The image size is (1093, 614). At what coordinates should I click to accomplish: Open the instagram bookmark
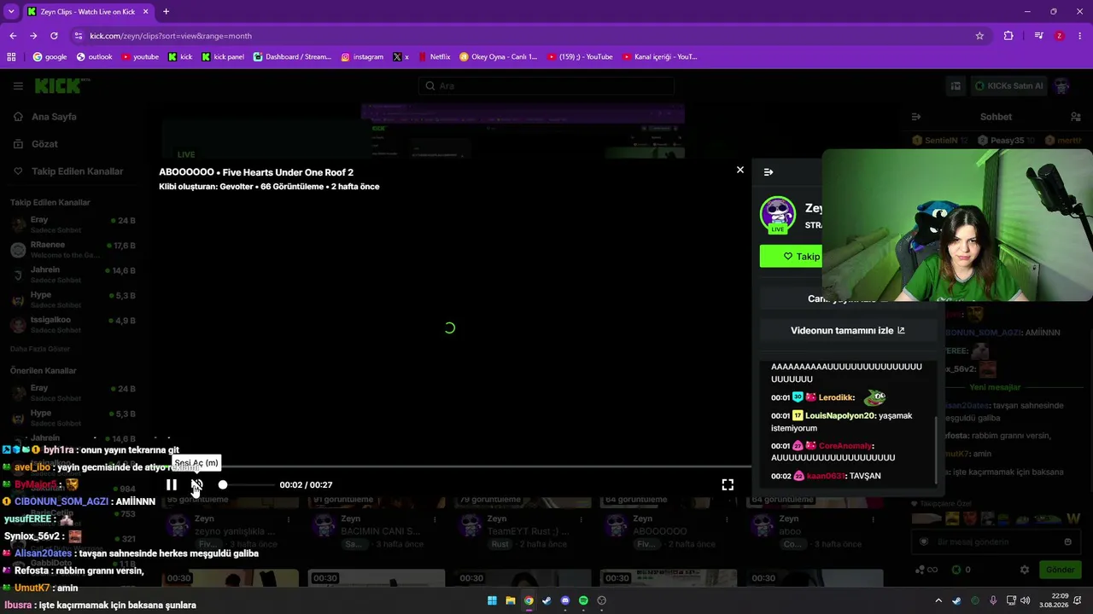(362, 57)
